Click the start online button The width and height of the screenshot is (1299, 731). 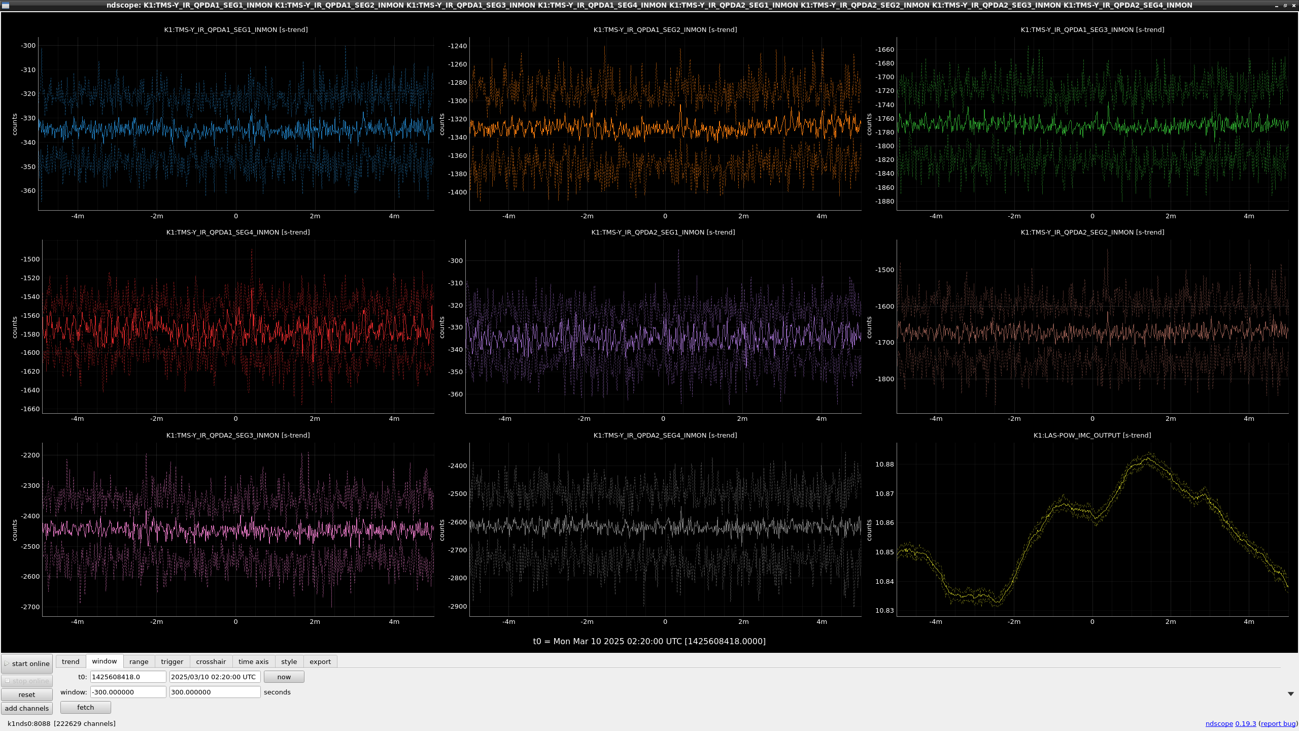pyautogui.click(x=27, y=663)
